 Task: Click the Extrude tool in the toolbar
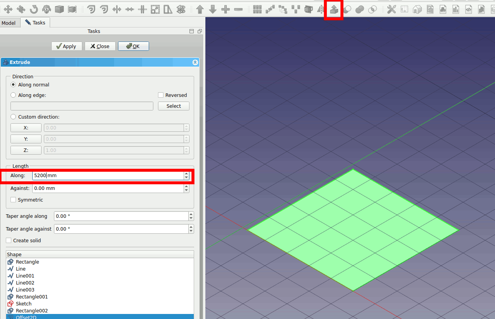coord(333,9)
